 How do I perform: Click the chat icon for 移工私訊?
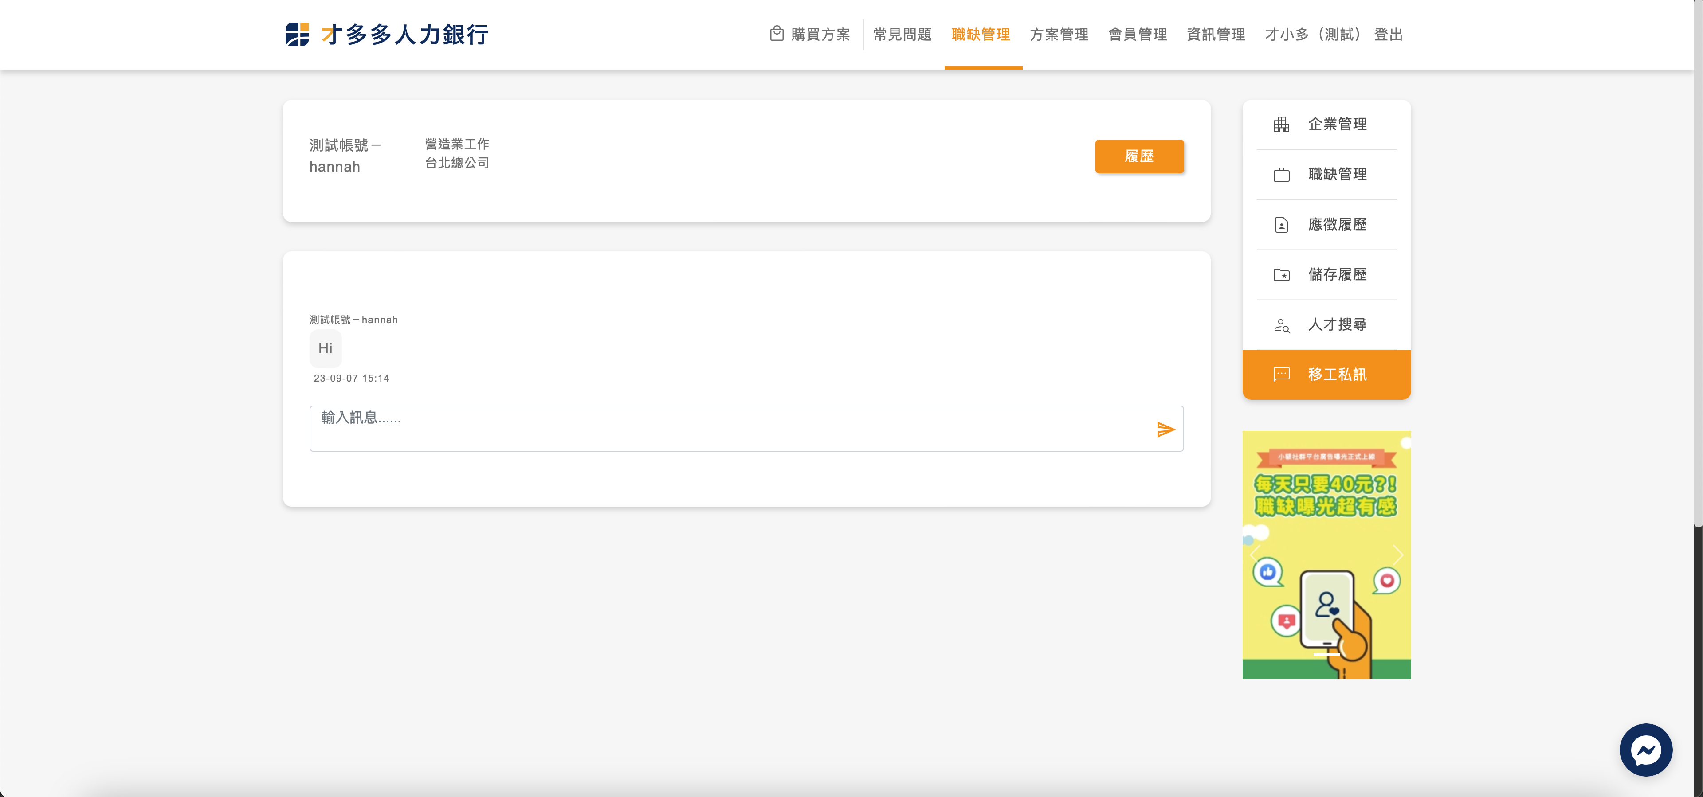pos(1281,375)
